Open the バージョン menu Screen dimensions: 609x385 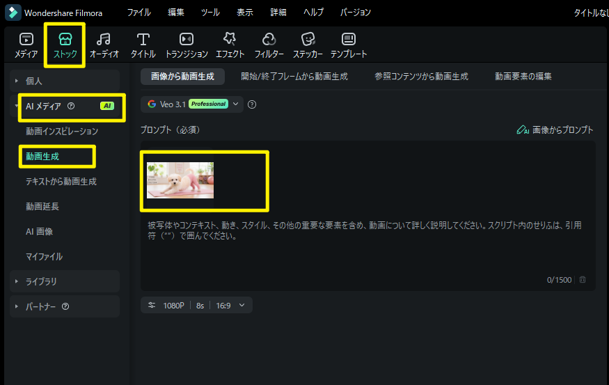(x=356, y=13)
